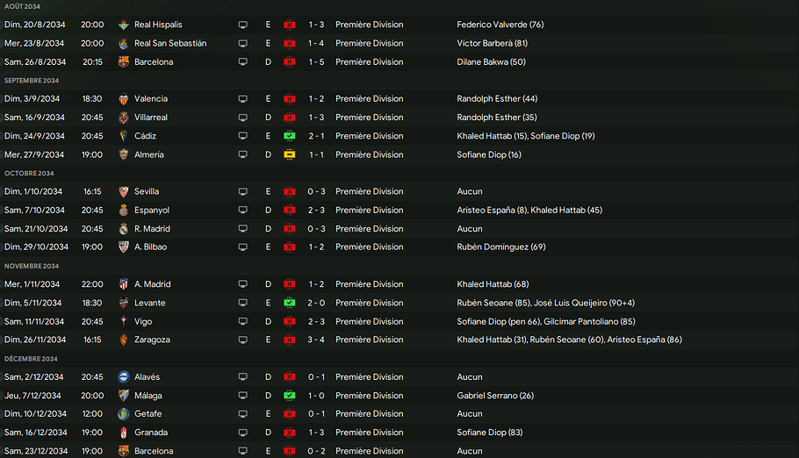Screen dimensions: 799x458
Task: Click the TV icon on Villarreal row
Action: [x=243, y=118]
